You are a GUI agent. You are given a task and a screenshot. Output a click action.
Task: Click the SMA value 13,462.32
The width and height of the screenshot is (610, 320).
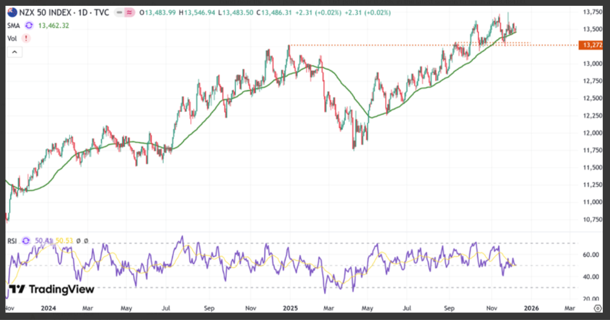(53, 25)
